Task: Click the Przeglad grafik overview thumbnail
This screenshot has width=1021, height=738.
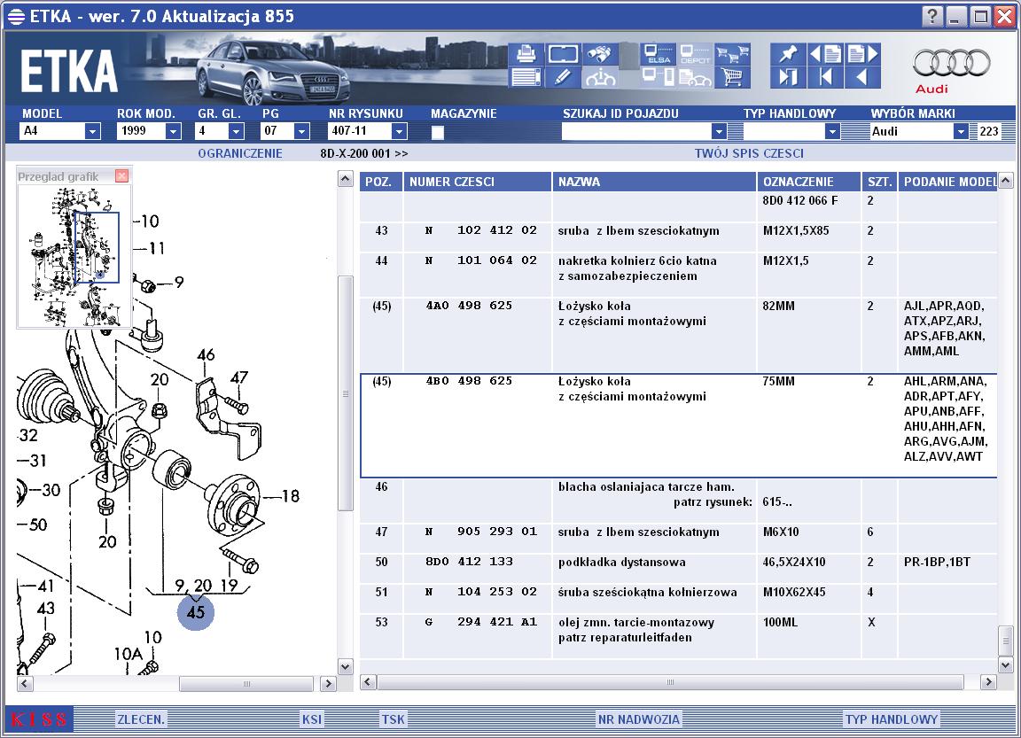Action: click(74, 256)
